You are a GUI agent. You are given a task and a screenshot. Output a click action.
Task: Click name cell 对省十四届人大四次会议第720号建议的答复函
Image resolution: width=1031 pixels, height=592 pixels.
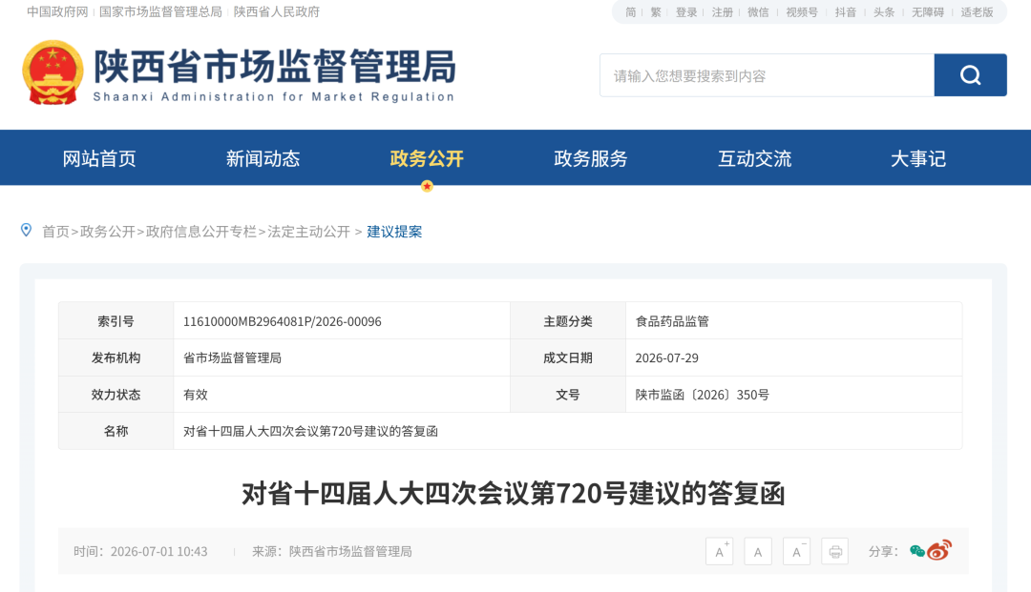(x=310, y=431)
